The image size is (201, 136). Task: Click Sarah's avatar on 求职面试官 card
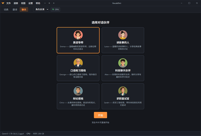[x=123, y=91]
